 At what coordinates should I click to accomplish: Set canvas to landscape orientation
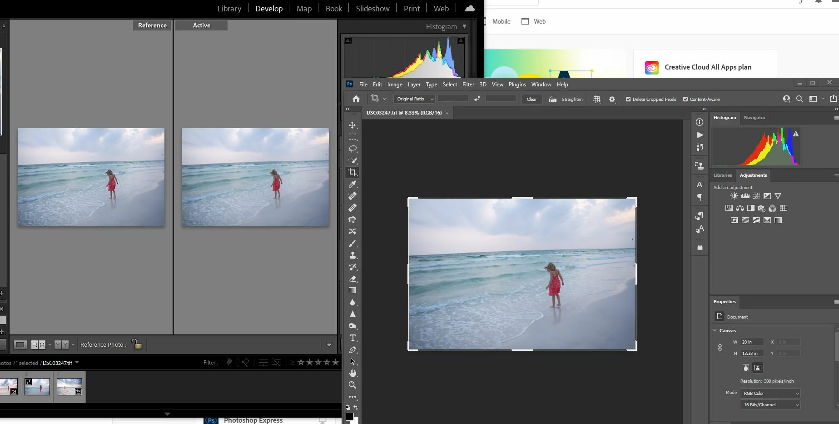pyautogui.click(x=758, y=368)
